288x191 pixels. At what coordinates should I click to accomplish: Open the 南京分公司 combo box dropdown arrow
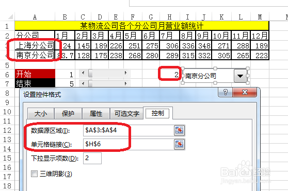click(x=240, y=76)
